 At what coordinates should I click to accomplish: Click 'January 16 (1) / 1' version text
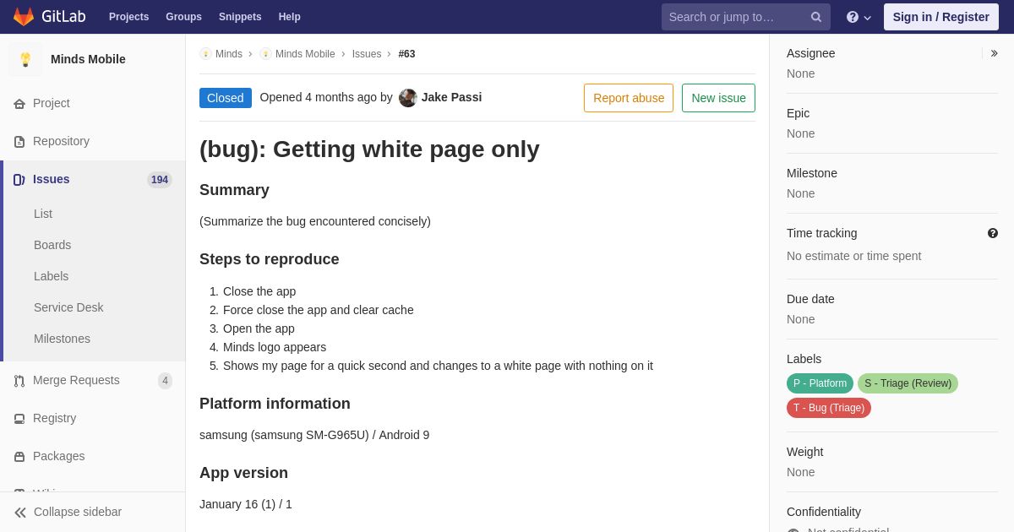coord(246,504)
